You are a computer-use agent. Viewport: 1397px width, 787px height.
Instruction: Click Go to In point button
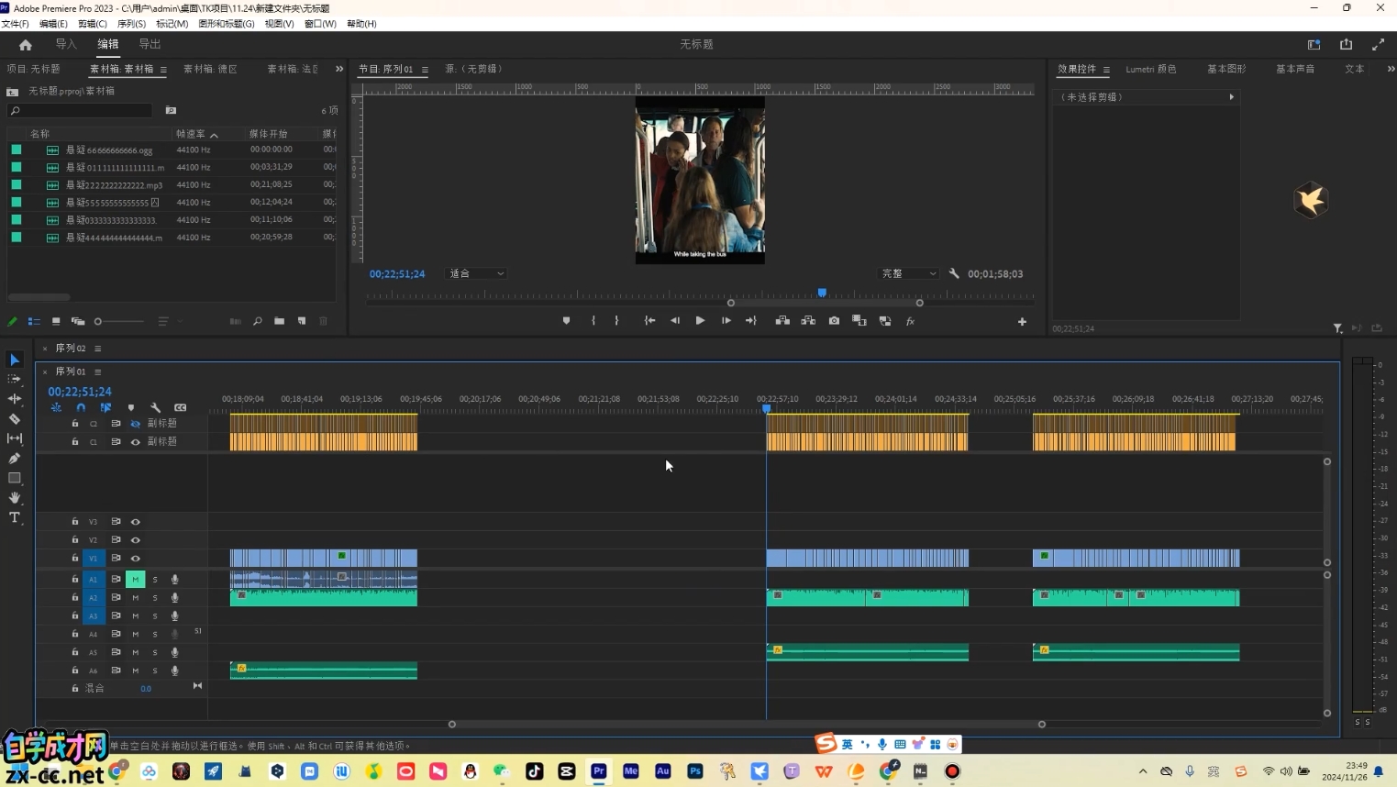649,321
